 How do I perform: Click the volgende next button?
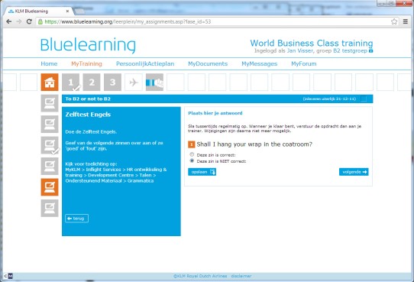coord(354,172)
